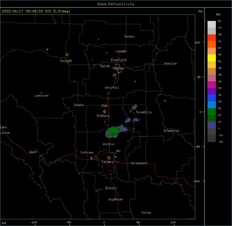
Task: Click the dBZ legend heading
Action: pyautogui.click(x=218, y=14)
